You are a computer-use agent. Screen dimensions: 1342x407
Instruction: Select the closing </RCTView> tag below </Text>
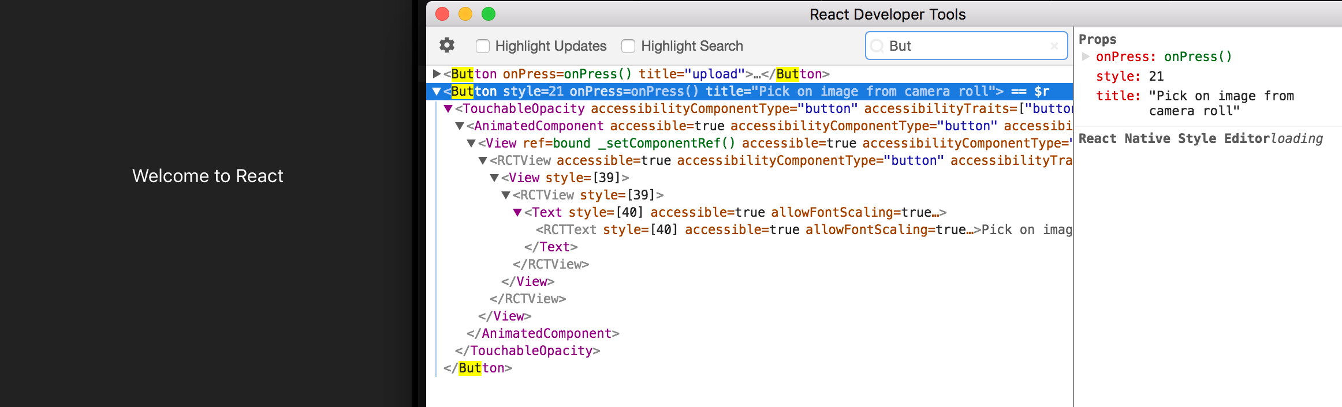pyautogui.click(x=551, y=264)
